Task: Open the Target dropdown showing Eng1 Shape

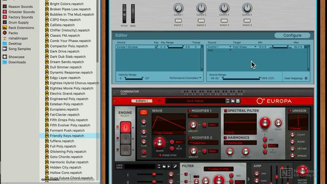Action: 244,47
